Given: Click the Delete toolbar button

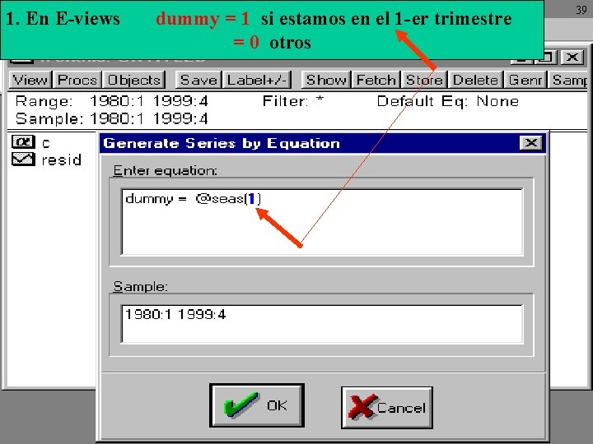Looking at the screenshot, I should [x=475, y=80].
